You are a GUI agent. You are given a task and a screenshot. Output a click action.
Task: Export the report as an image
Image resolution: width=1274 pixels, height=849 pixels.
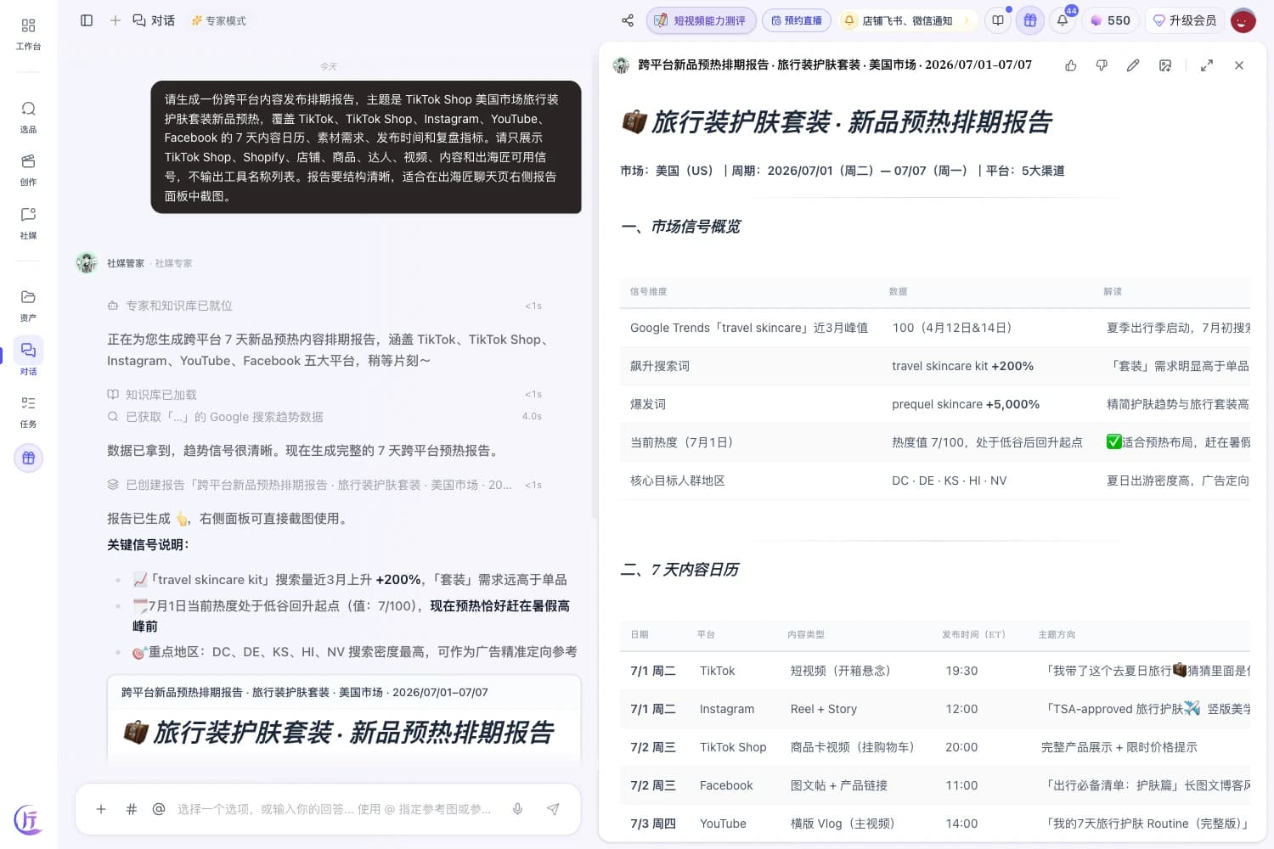(1165, 65)
